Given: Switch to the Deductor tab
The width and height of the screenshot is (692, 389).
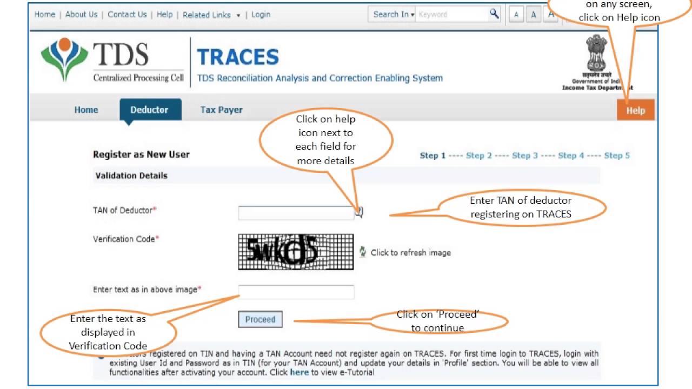Looking at the screenshot, I should 149,110.
